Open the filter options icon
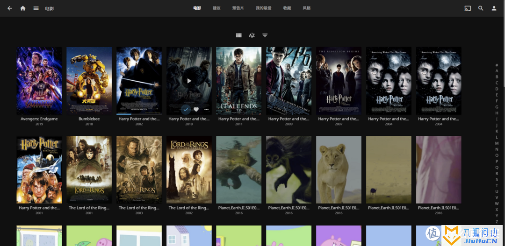The image size is (505, 246). click(x=265, y=35)
